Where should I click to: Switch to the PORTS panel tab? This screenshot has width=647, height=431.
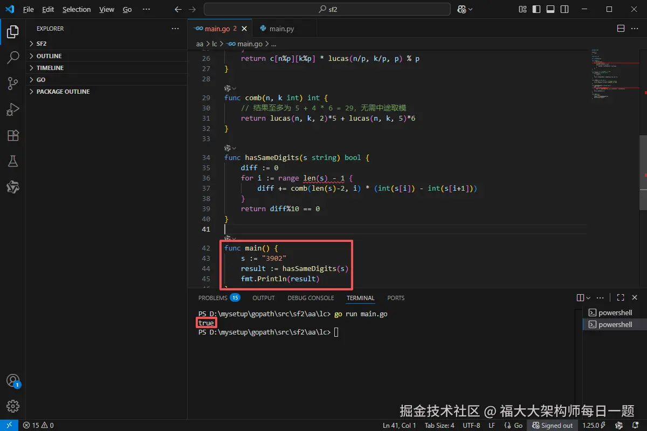pyautogui.click(x=396, y=298)
